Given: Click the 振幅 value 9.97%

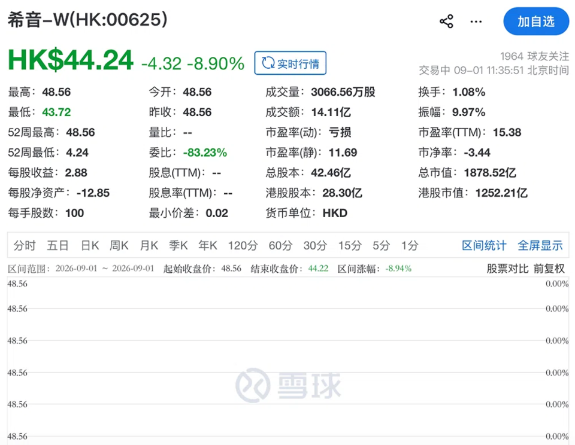Looking at the screenshot, I should 468,112.
